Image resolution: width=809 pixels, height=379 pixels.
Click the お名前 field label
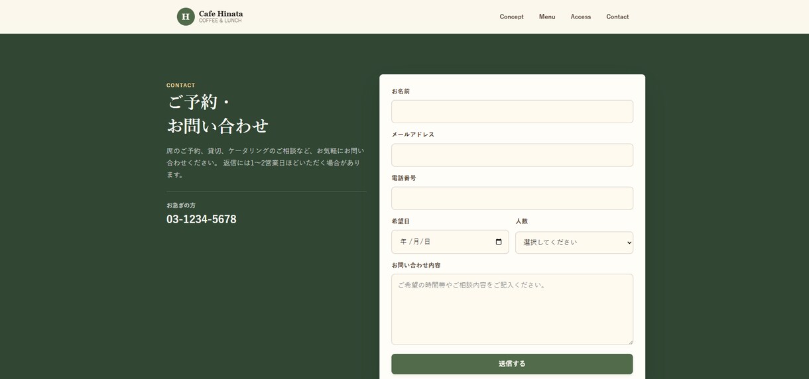point(401,91)
